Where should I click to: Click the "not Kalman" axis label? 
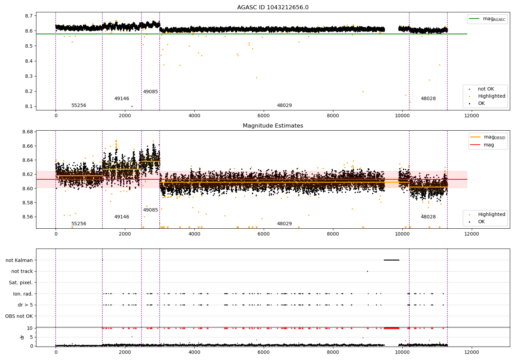pyautogui.click(x=19, y=260)
